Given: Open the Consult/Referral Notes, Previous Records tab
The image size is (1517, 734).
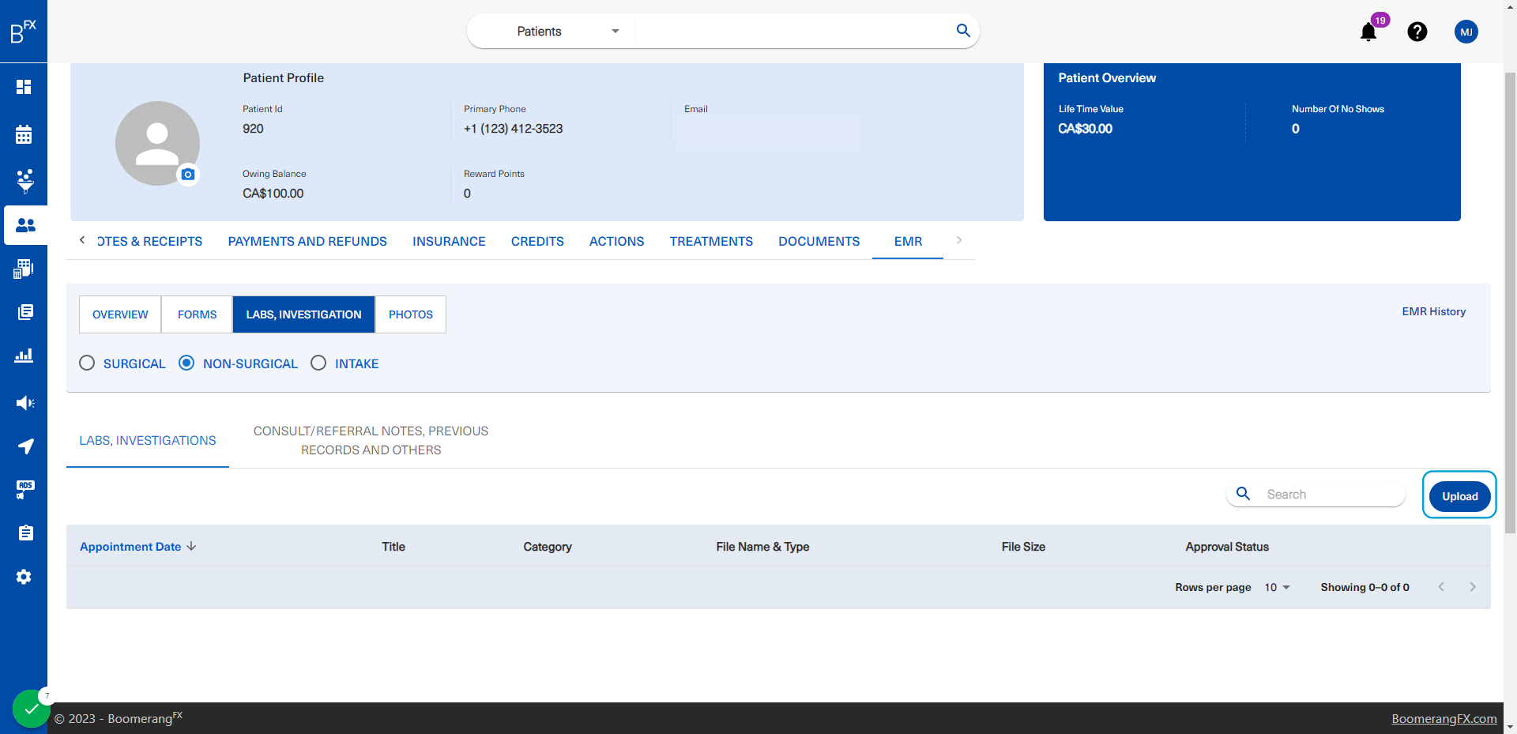Looking at the screenshot, I should pos(371,440).
